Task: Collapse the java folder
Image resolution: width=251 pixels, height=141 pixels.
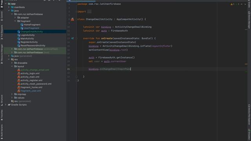Action: point(9,11)
